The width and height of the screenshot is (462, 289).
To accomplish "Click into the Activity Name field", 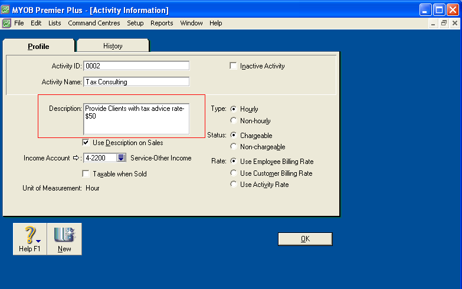I will pos(136,81).
